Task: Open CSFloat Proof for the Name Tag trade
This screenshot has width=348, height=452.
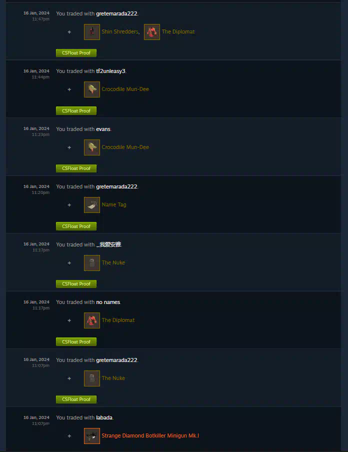Action: [76, 226]
